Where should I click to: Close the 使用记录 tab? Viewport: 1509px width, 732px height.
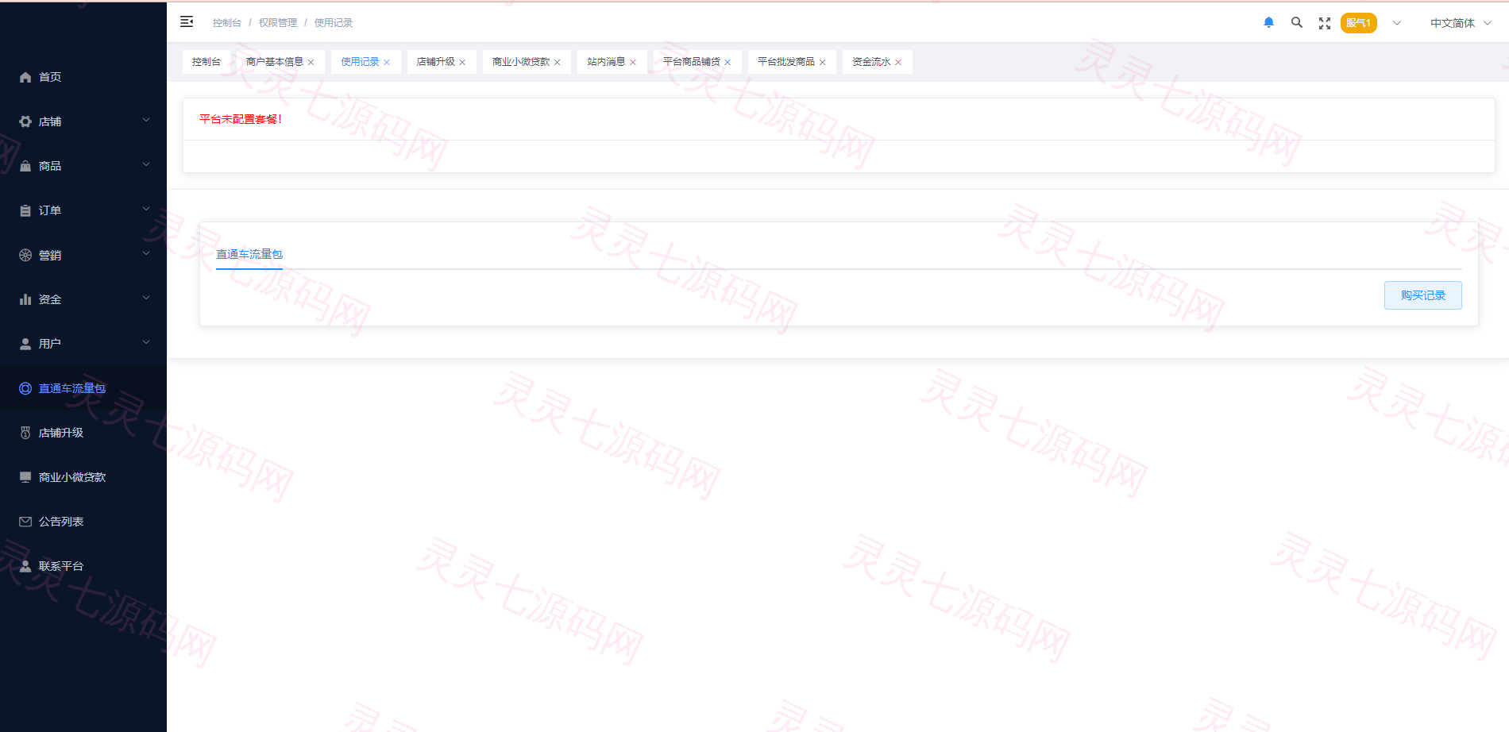coord(387,63)
